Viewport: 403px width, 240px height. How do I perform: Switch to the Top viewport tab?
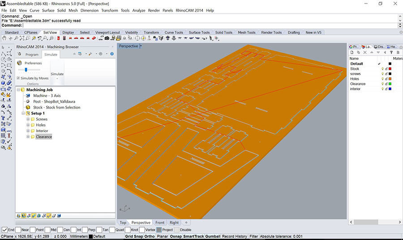[123, 223]
